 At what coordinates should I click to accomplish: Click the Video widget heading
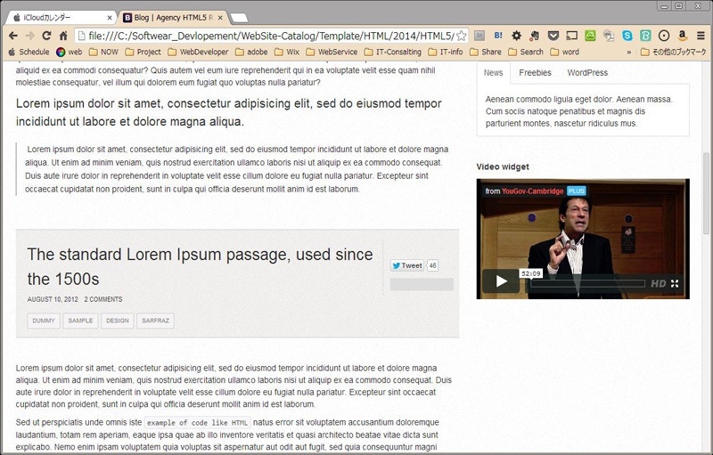[x=503, y=167]
